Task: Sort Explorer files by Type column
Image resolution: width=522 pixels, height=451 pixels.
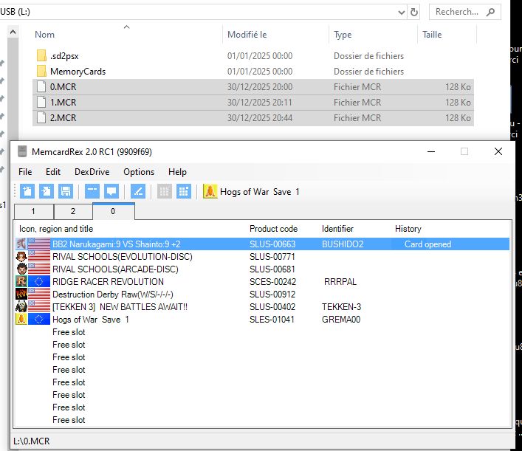Action: click(343, 35)
